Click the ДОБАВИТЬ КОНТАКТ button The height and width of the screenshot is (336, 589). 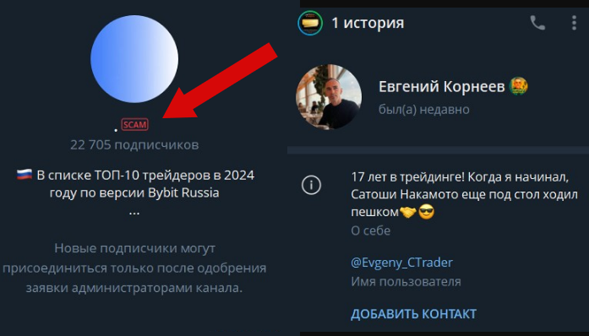[414, 314]
